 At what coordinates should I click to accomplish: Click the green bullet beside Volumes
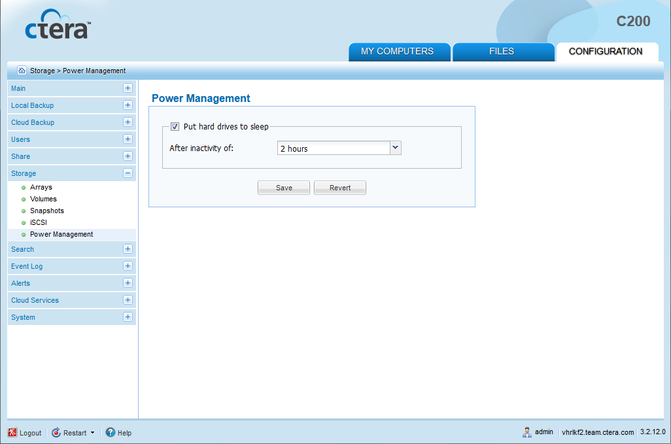[x=24, y=199]
